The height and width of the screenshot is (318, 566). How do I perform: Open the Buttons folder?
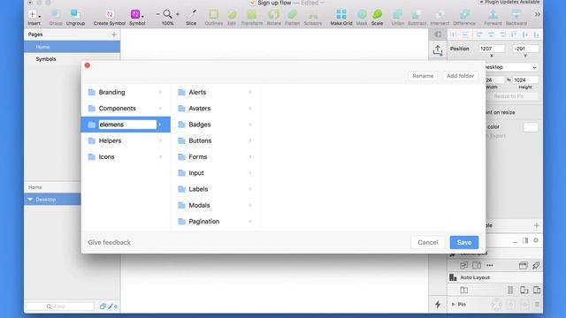216,140
